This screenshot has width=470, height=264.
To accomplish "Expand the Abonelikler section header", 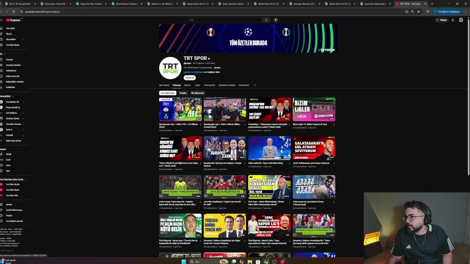I will 7,96.
